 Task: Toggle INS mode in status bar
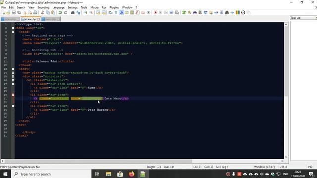click(x=310, y=167)
